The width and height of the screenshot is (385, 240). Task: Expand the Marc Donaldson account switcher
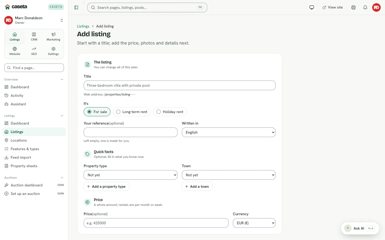(x=34, y=20)
